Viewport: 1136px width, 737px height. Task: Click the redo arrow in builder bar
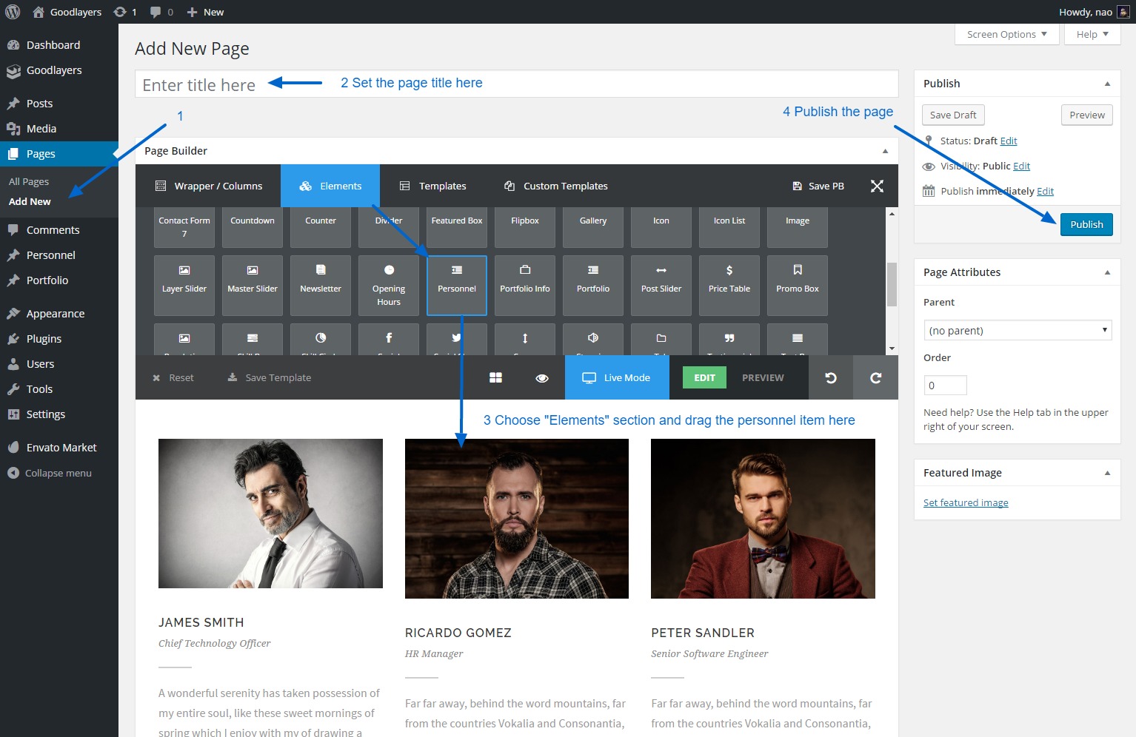point(875,378)
